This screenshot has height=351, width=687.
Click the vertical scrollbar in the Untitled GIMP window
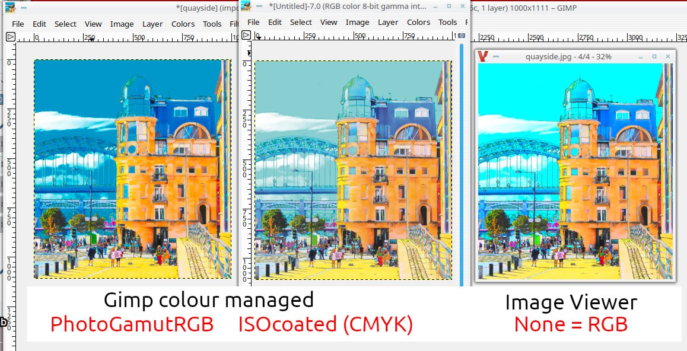click(462, 165)
